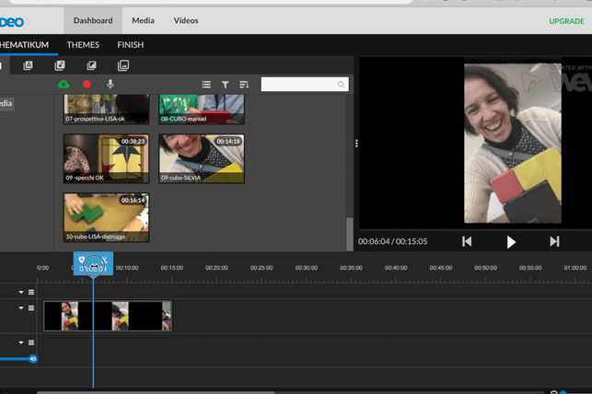Screen dimensions: 592x394
Task: Open the Text titles panel icon
Action: 28,65
